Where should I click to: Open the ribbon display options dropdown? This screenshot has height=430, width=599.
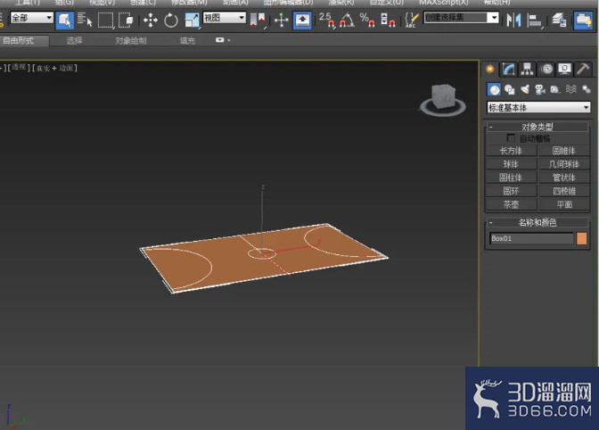223,40
